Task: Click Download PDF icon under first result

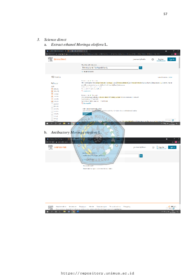Action: pyautogui.click(x=82, y=91)
